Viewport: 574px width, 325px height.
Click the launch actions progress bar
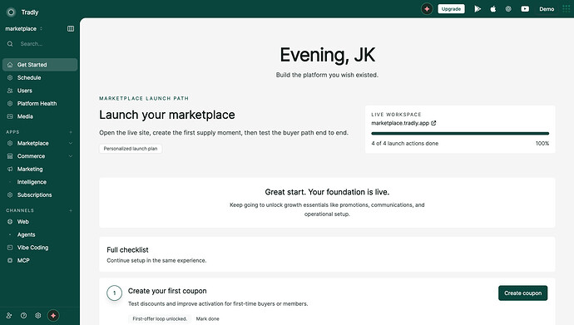[460, 134]
